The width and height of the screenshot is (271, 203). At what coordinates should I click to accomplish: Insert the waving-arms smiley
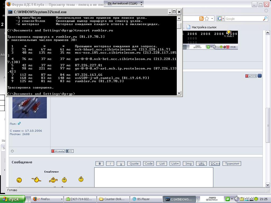tap(53, 180)
